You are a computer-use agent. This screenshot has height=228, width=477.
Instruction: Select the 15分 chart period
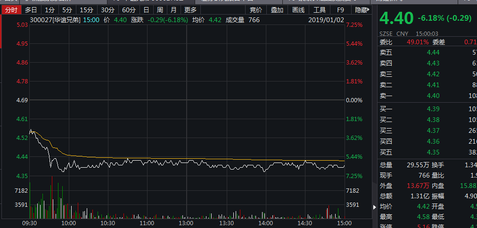point(86,10)
